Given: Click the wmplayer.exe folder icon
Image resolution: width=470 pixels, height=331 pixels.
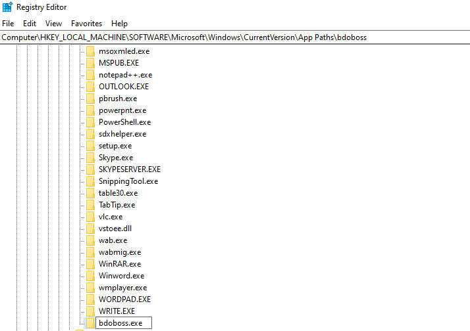Looking at the screenshot, I should point(90,288).
